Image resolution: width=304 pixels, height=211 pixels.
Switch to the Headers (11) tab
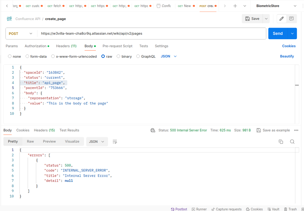point(66,46)
